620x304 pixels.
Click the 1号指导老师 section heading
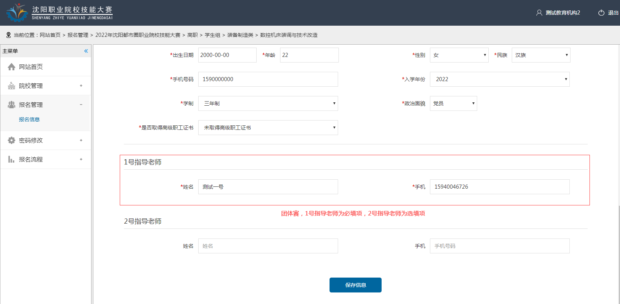click(x=143, y=162)
